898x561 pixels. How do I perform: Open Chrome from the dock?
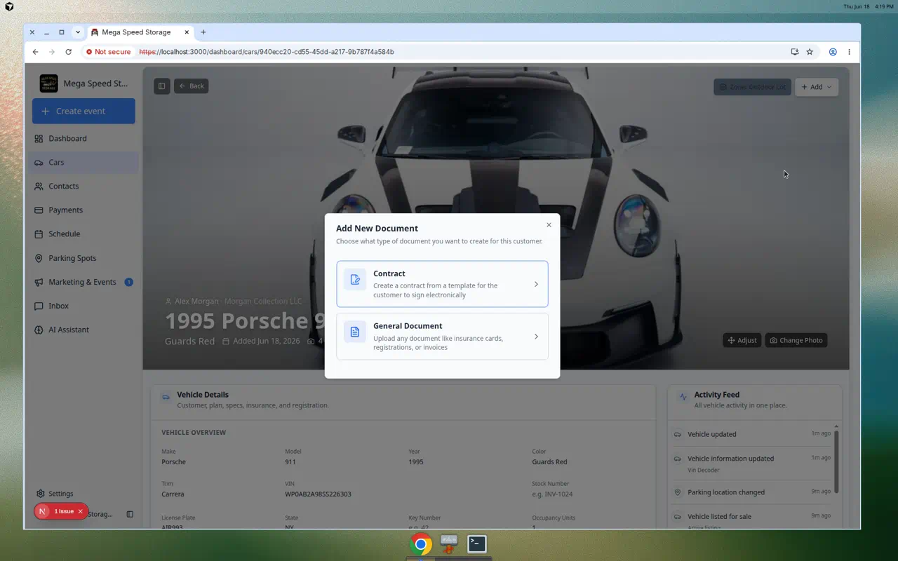[x=421, y=544]
